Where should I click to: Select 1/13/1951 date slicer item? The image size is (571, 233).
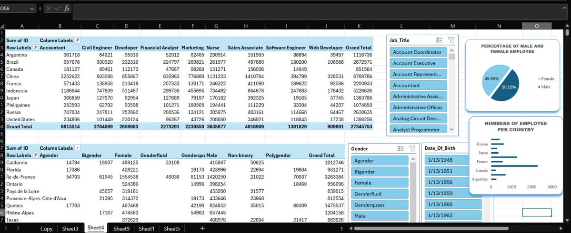click(x=446, y=171)
